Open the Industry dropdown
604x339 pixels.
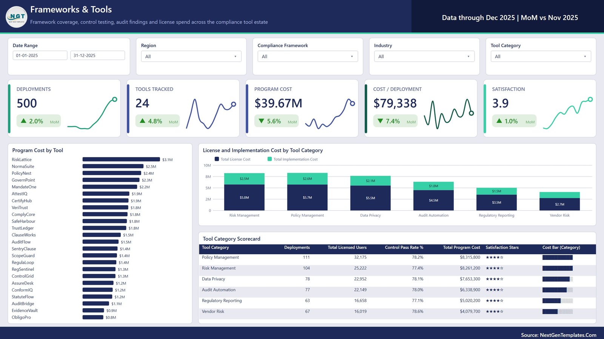click(x=424, y=56)
